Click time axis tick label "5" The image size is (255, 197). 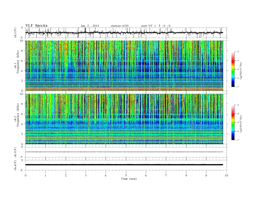[x=126, y=175]
